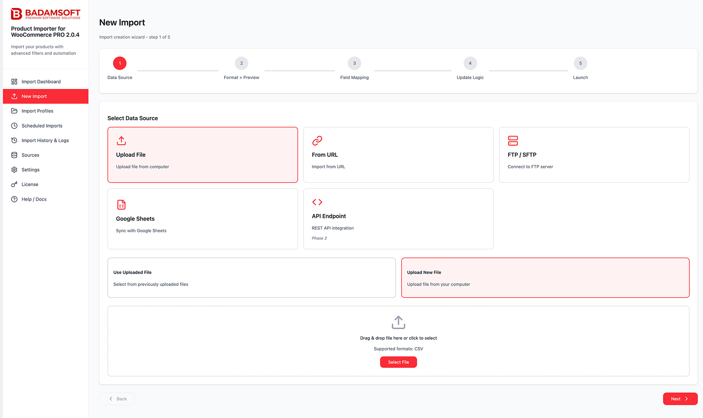Open Import History & Logs menu item
703x418 pixels.
click(45, 140)
